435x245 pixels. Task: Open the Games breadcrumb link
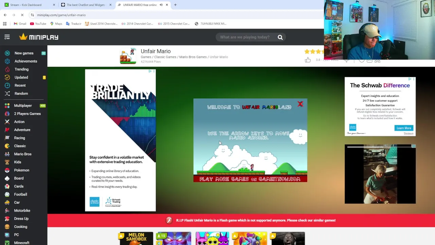pyautogui.click(x=146, y=57)
